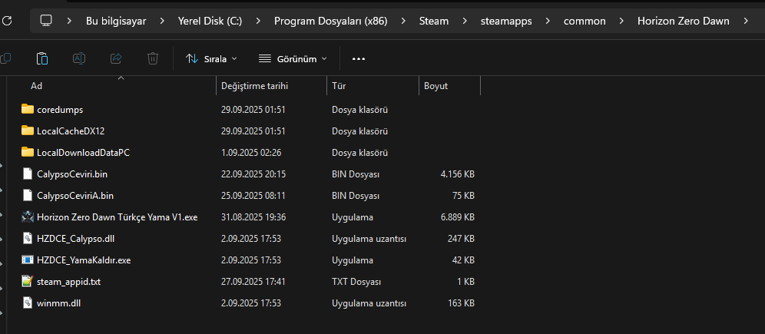Viewport: 765px width, 334px height.
Task: Click the Rename toolbar icon
Action: [x=79, y=58]
